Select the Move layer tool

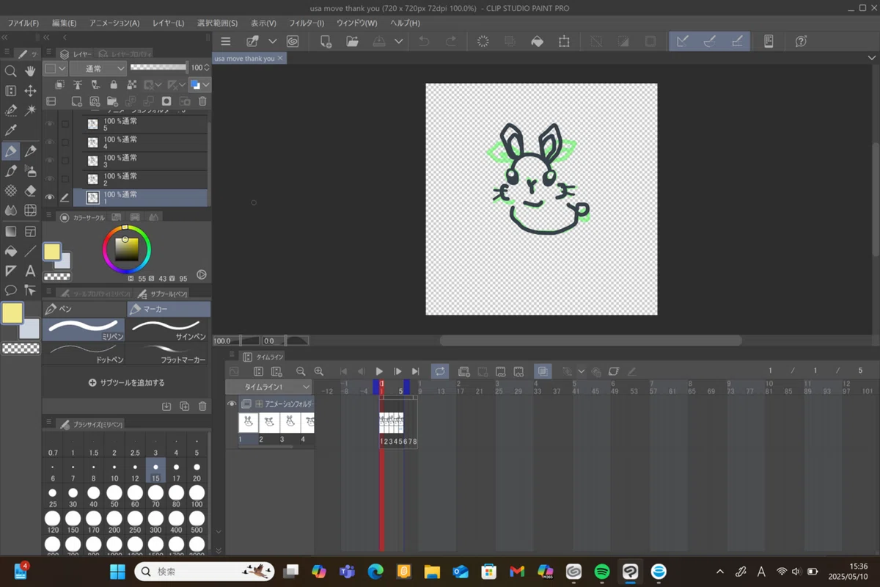[x=31, y=90]
